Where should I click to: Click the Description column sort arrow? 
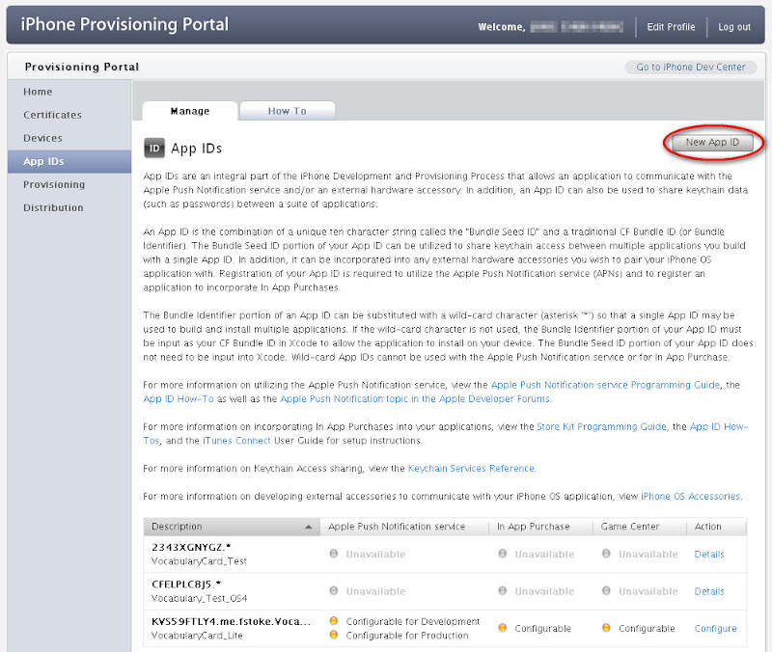310,527
